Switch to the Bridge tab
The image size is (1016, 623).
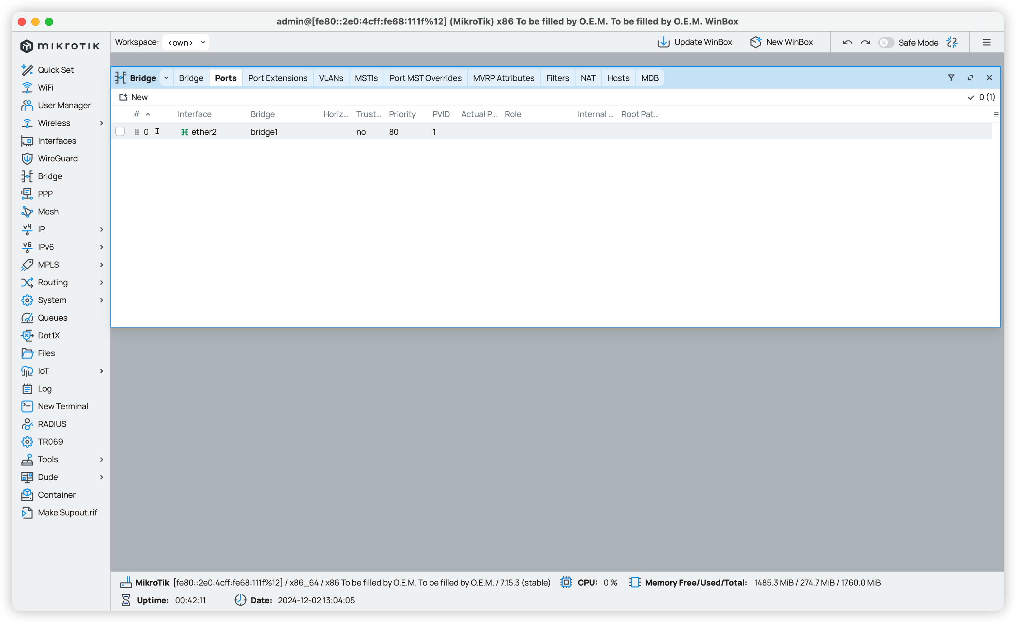pyautogui.click(x=191, y=78)
